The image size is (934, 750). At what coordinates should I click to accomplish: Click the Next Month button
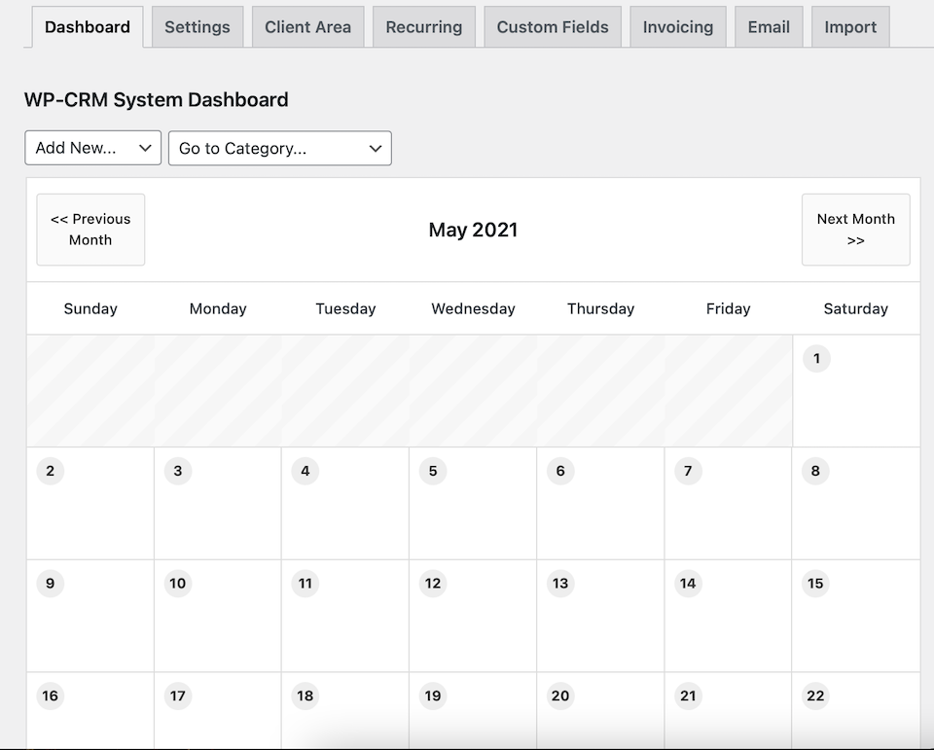856,230
